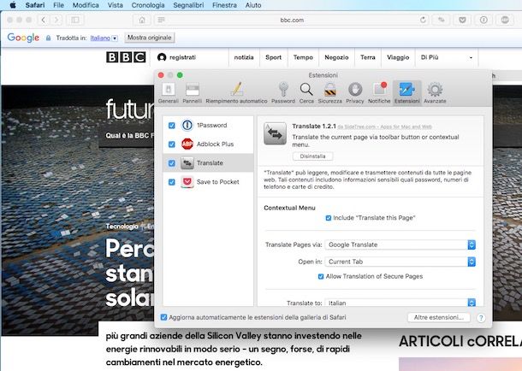Go forward with Safari forward arrow
This screenshot has height=371, width=522.
tap(56, 20)
